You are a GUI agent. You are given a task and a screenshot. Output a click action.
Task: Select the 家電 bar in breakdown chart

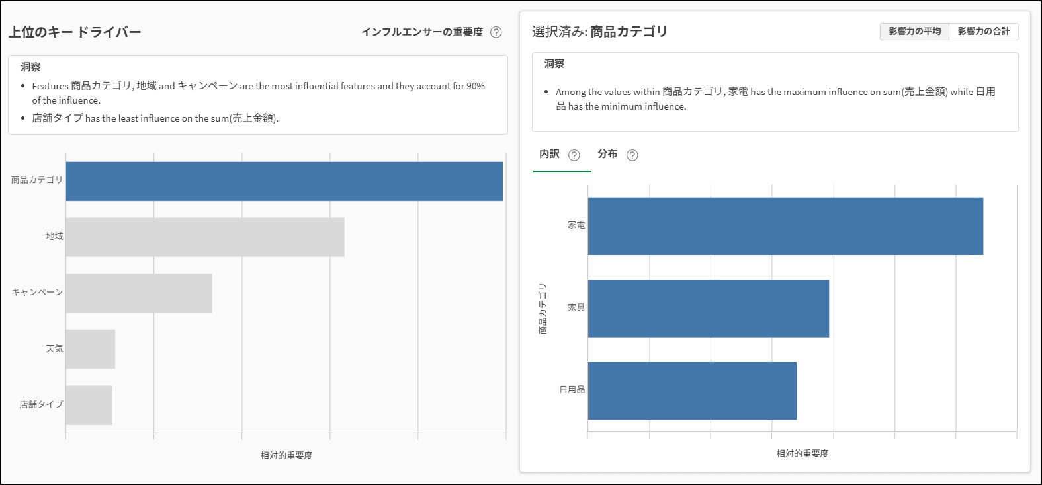click(785, 226)
